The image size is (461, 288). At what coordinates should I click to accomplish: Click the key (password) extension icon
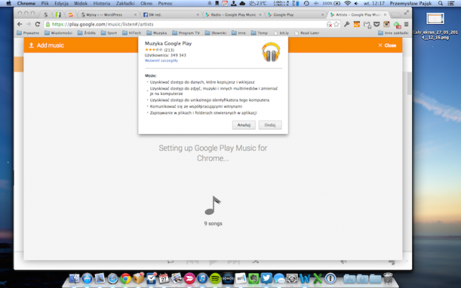click(x=347, y=24)
